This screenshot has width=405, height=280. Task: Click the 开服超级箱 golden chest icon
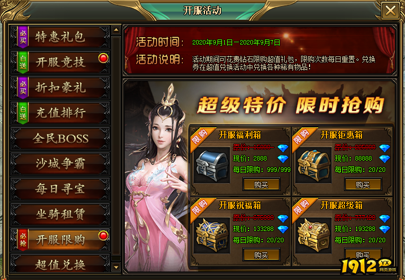[313, 235]
